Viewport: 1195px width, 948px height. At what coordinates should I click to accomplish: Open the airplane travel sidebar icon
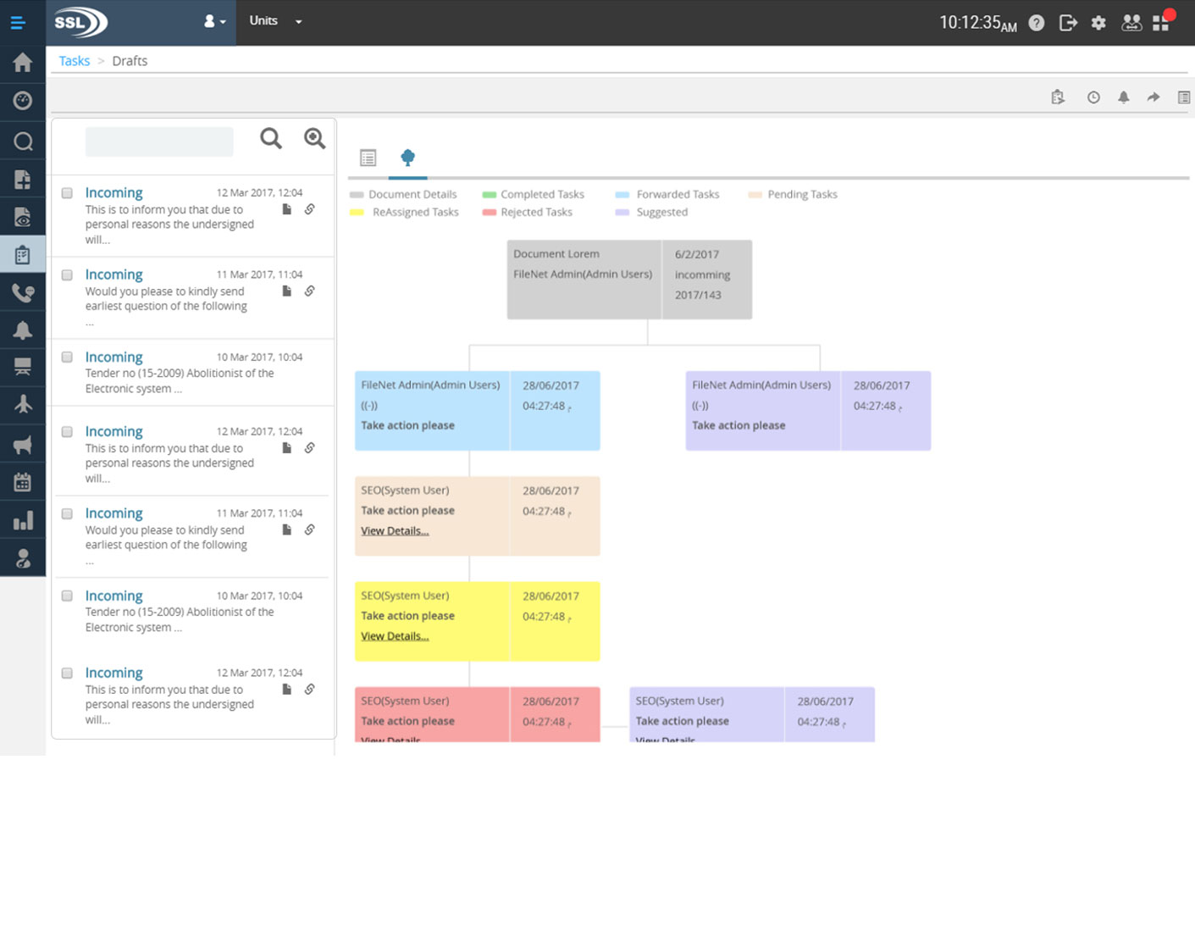(x=23, y=404)
